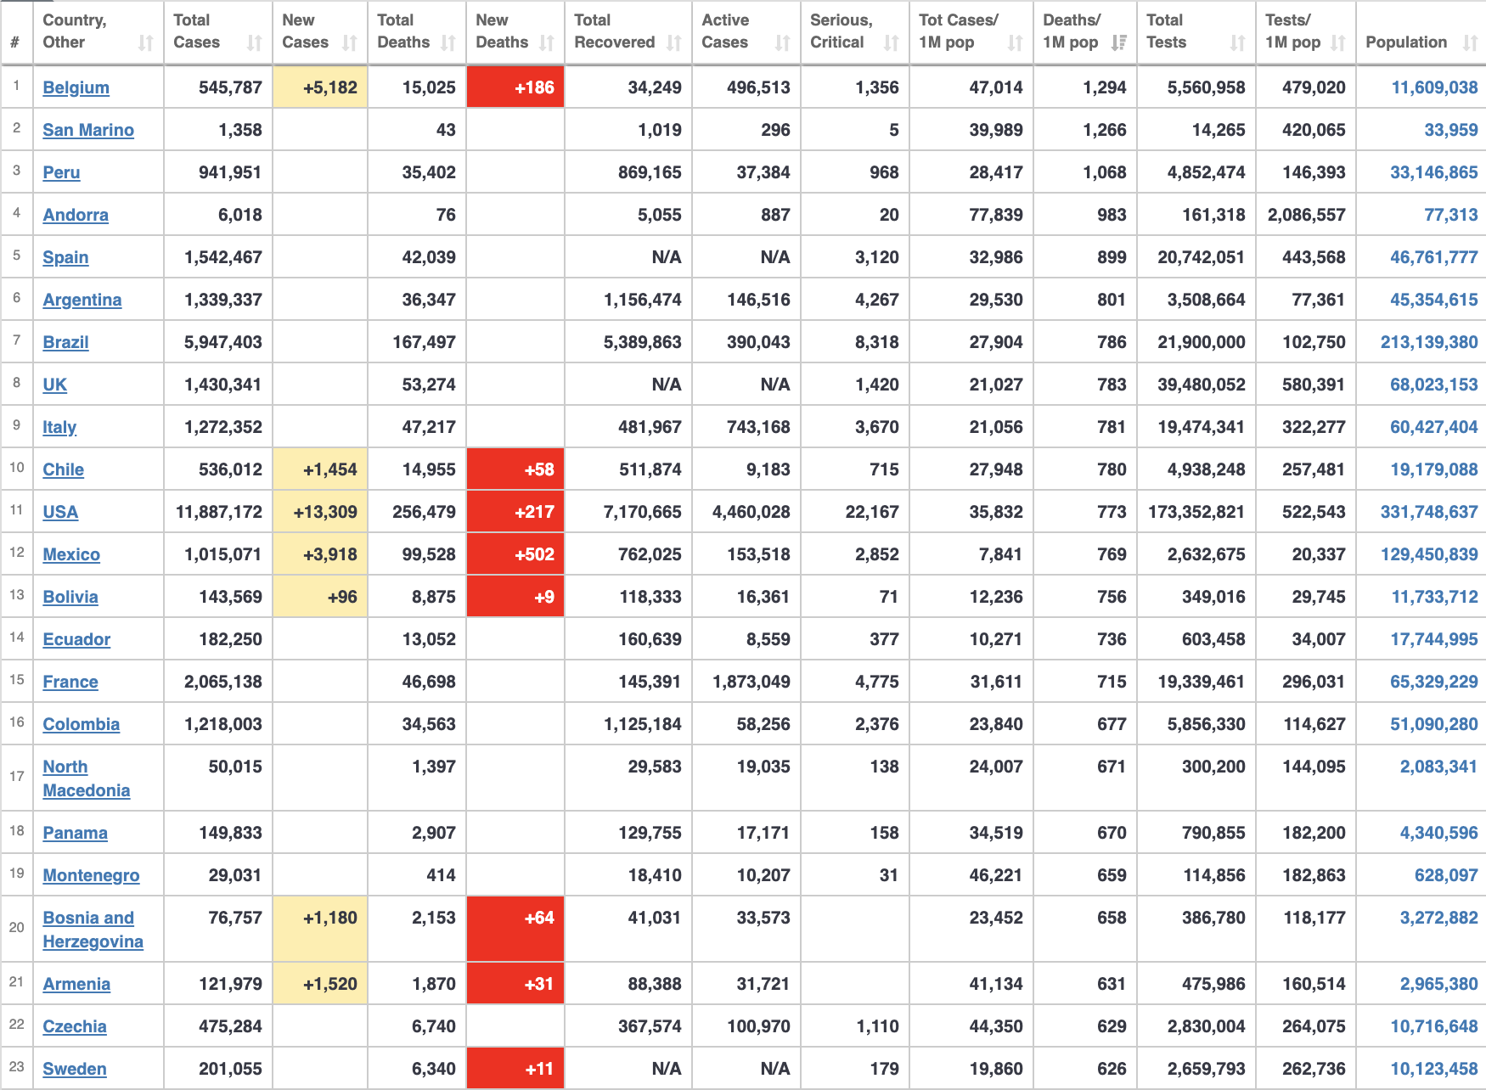Click USA population value 331,748,637
Image resolution: width=1486 pixels, height=1090 pixels.
pos(1428,512)
